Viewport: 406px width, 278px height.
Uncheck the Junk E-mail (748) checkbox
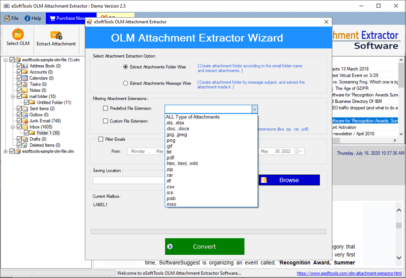pyautogui.click(x=19, y=121)
